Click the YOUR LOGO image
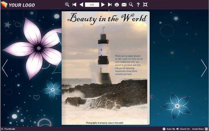This screenshot has width=209, height=131. point(18,5)
